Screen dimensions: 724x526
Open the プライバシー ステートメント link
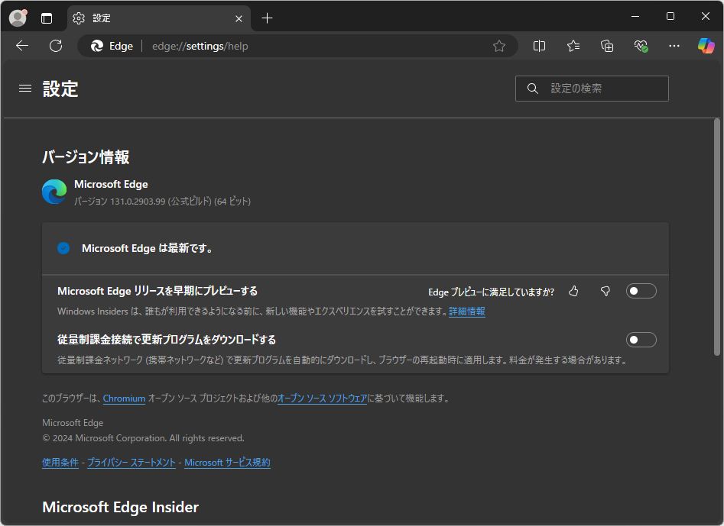click(130, 462)
